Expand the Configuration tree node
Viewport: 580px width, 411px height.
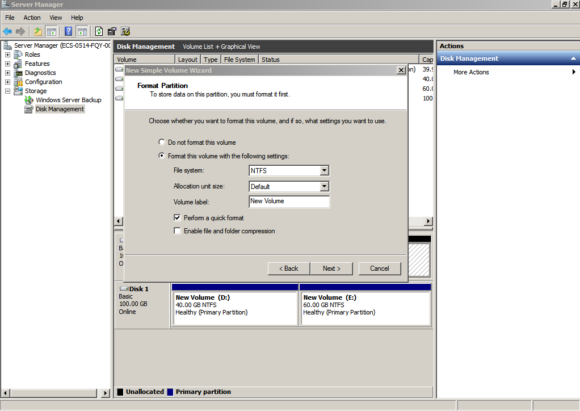point(7,82)
